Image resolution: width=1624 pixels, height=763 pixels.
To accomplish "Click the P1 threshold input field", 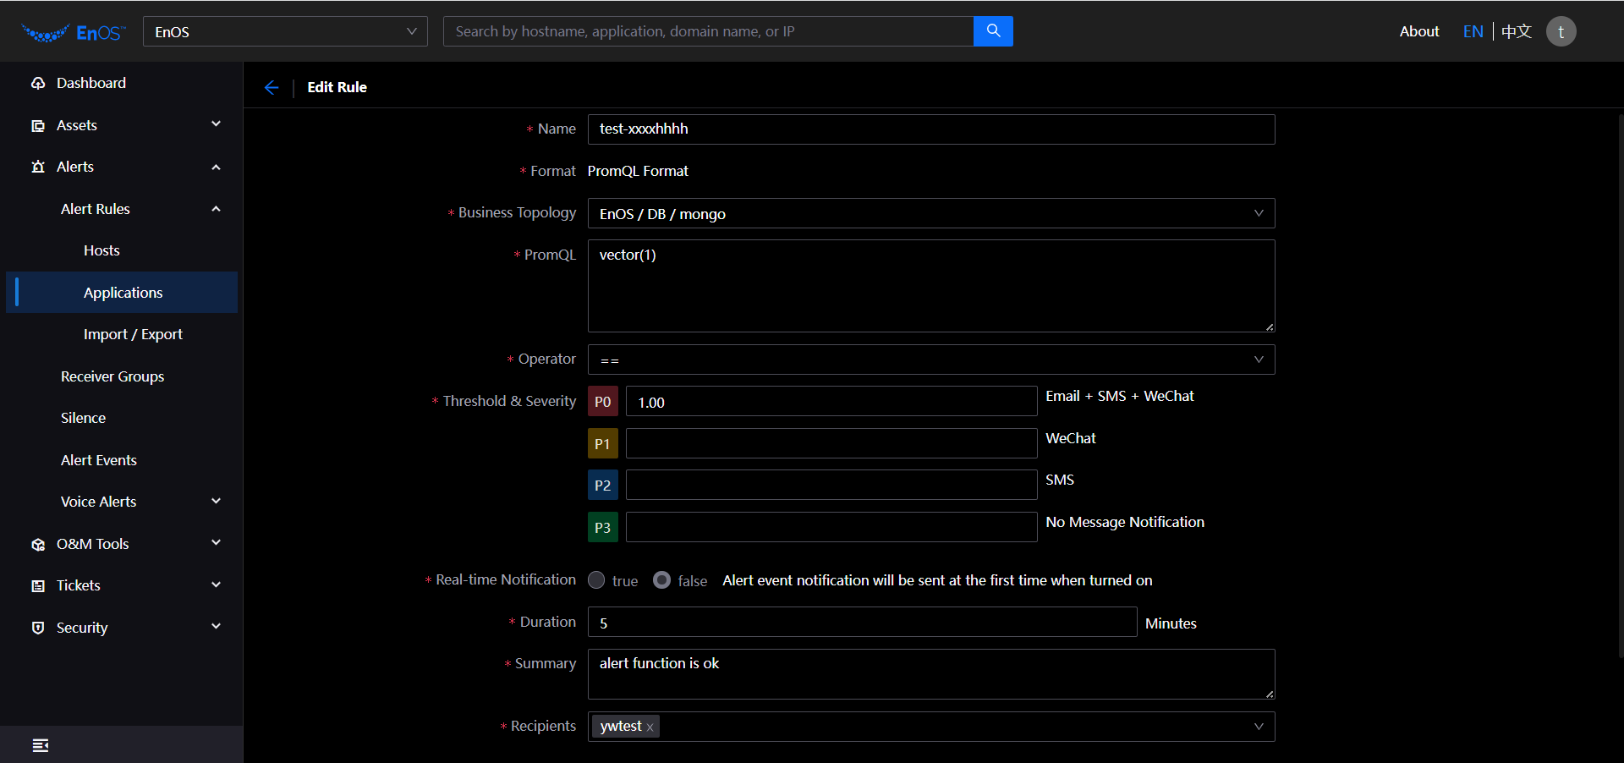I will coord(831,443).
